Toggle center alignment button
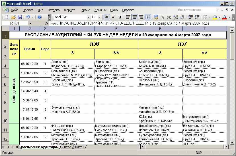The width and height of the screenshot is (236, 156). pos(135,17)
